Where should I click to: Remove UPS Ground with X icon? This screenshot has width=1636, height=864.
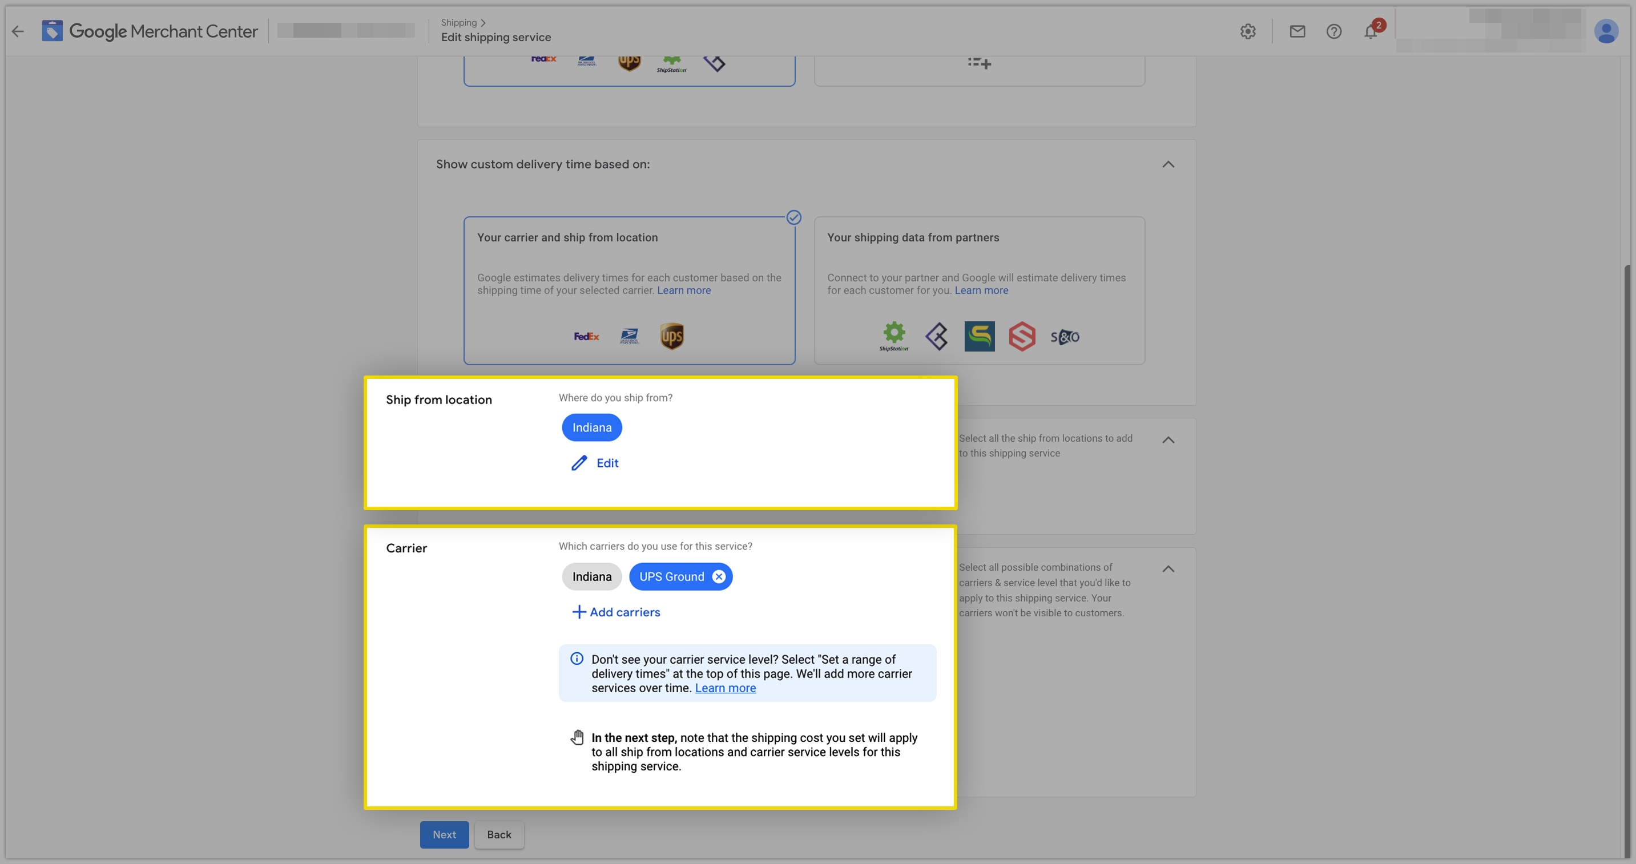click(719, 576)
